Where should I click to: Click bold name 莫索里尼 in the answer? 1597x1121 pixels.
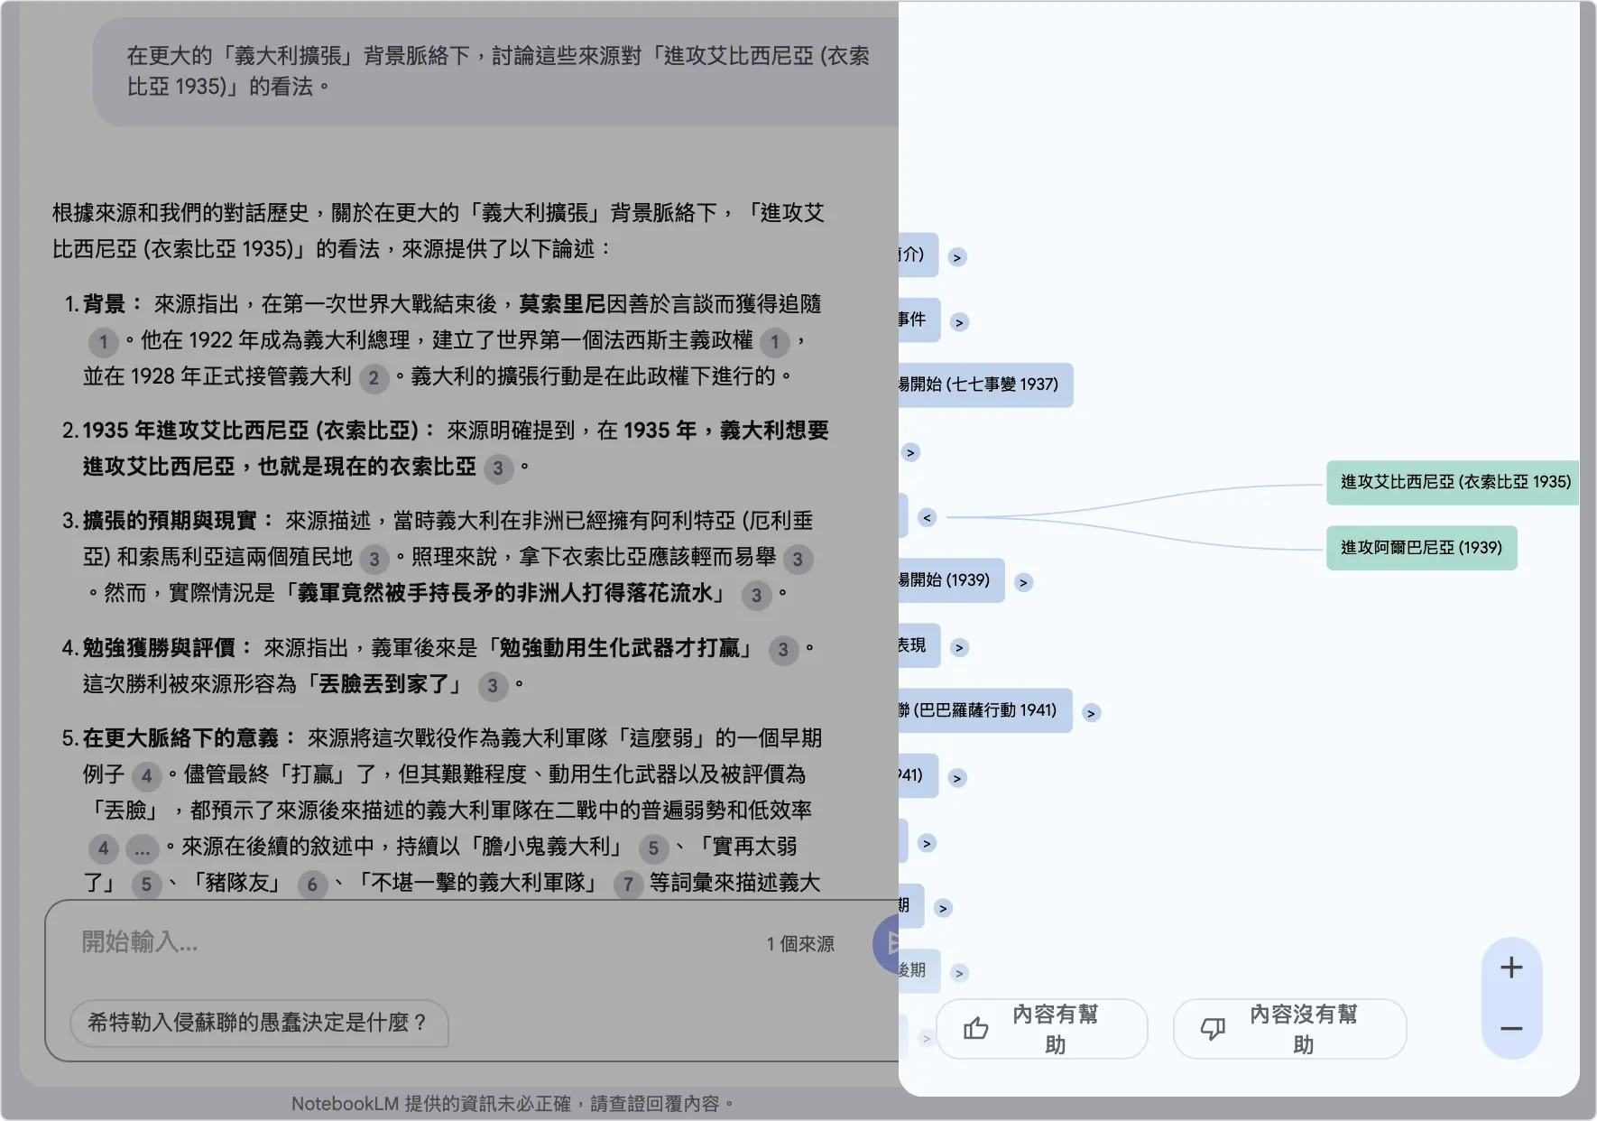[562, 304]
